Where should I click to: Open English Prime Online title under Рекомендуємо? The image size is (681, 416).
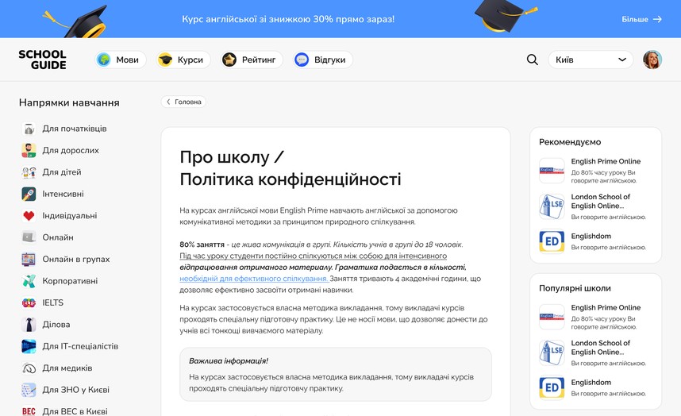(606, 161)
